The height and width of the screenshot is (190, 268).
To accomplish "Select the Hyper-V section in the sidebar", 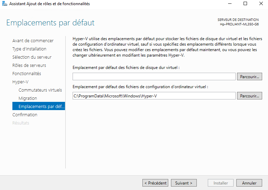I will tap(20, 82).
